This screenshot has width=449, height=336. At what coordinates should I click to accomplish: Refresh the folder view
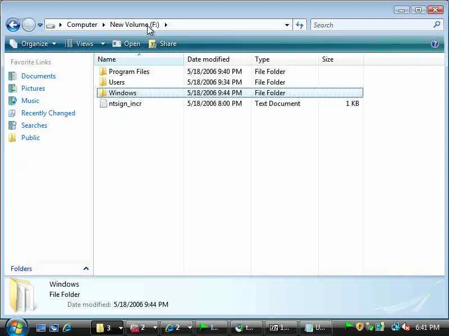pyautogui.click(x=300, y=25)
